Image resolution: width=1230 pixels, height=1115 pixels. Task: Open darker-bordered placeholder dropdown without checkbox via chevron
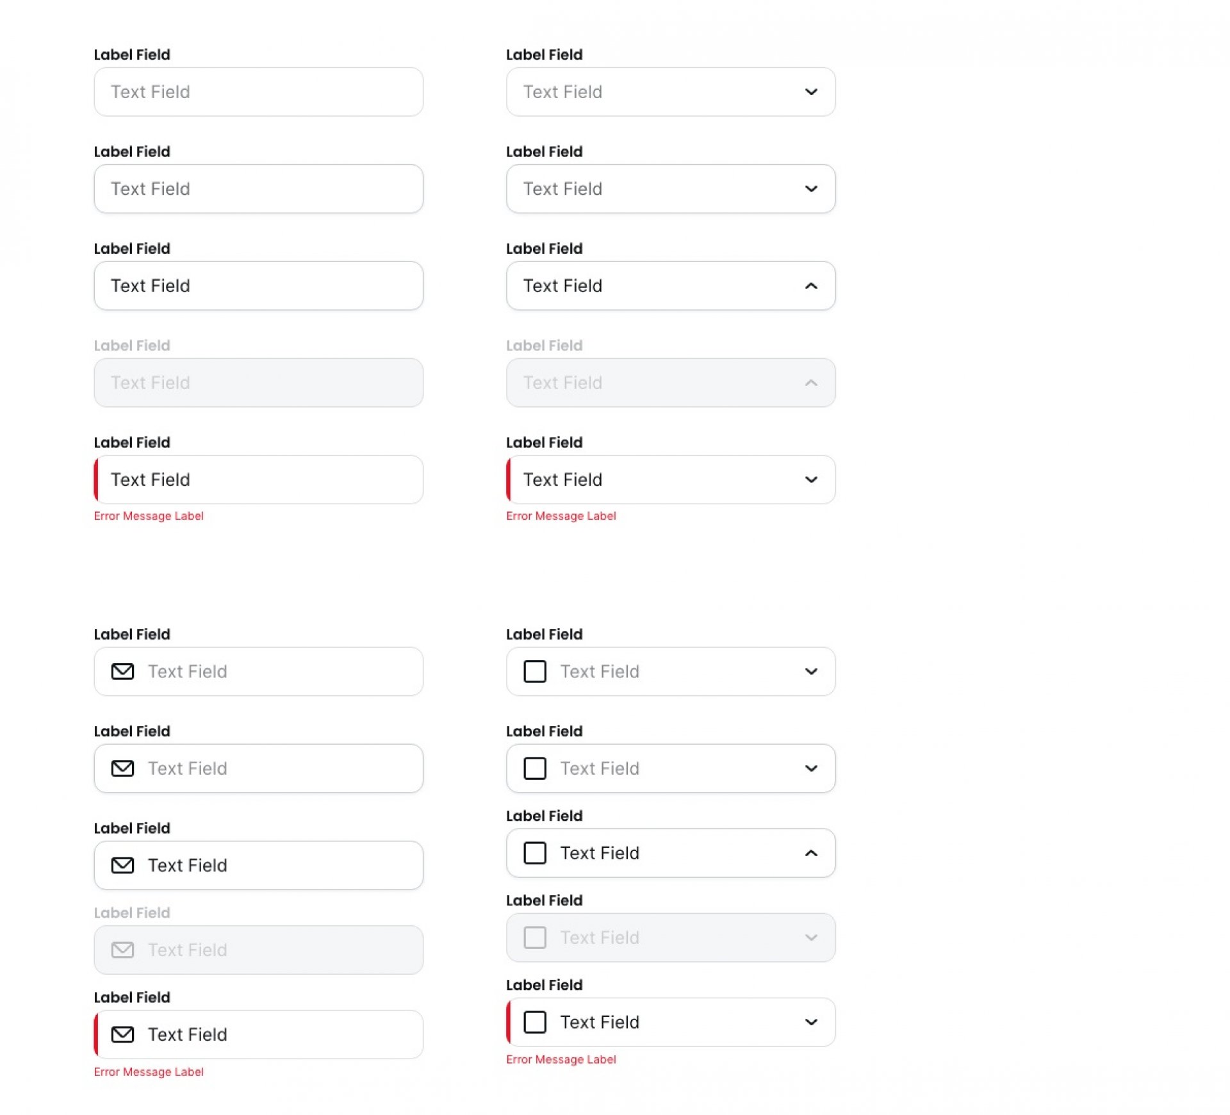(811, 188)
